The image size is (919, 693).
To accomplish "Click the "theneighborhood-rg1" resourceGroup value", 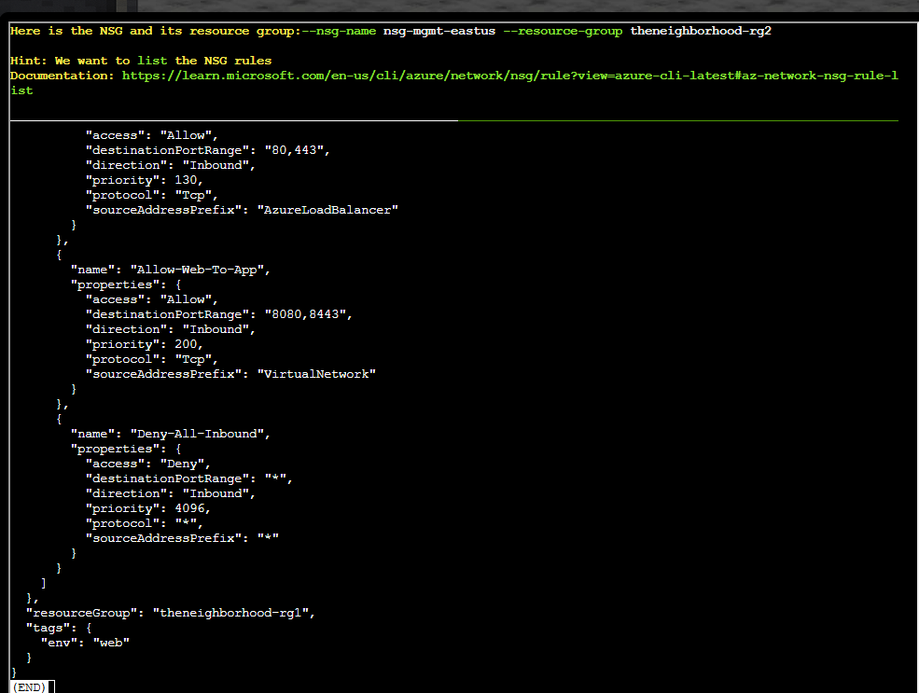I will (230, 613).
